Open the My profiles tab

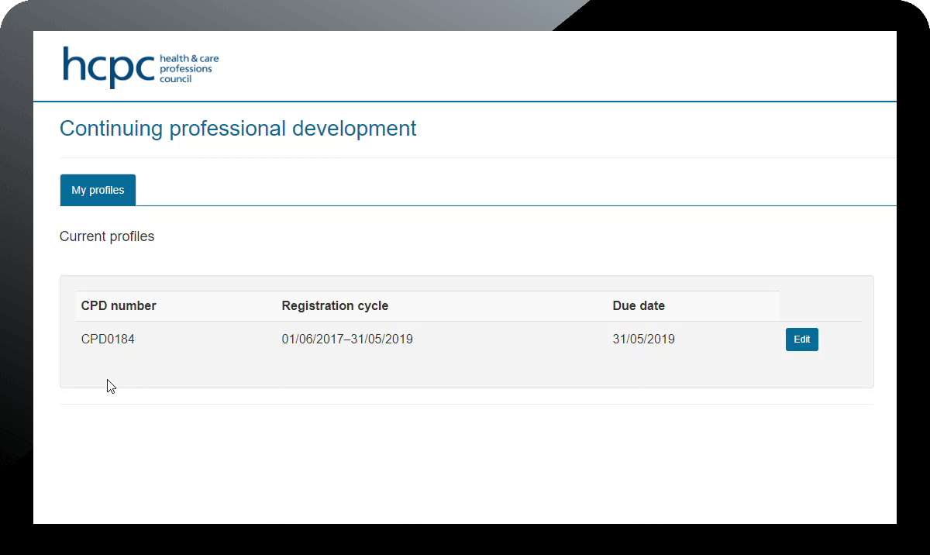(x=98, y=190)
